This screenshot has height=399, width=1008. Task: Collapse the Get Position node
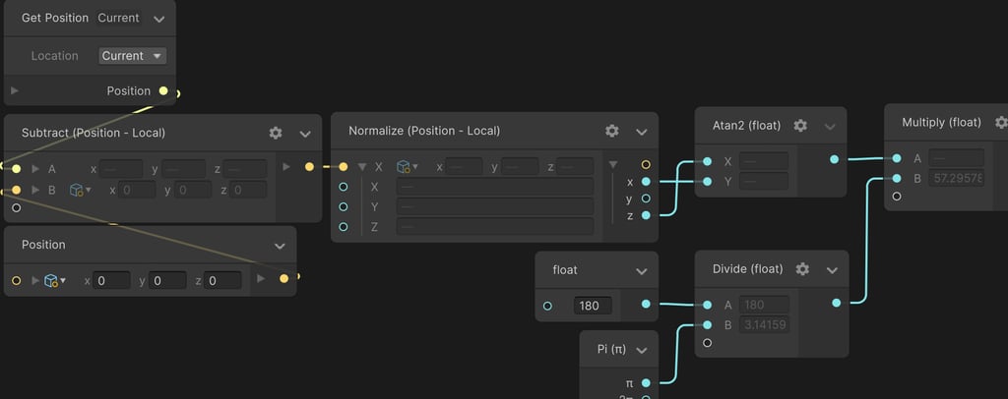(159, 19)
